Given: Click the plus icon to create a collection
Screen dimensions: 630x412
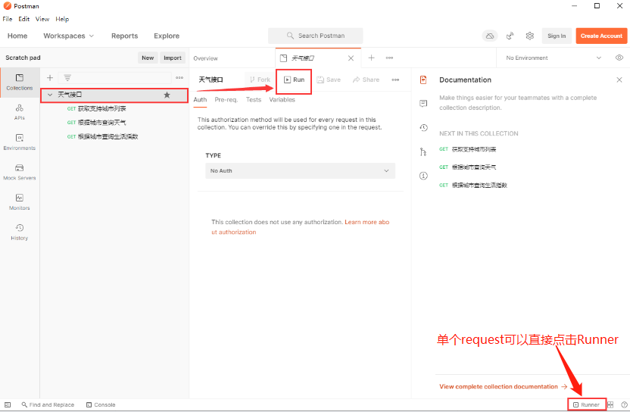Looking at the screenshot, I should [50, 77].
